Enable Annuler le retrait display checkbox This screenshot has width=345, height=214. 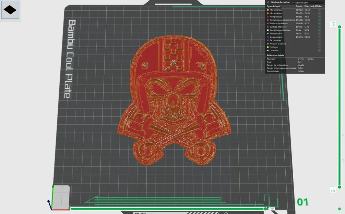320,44
